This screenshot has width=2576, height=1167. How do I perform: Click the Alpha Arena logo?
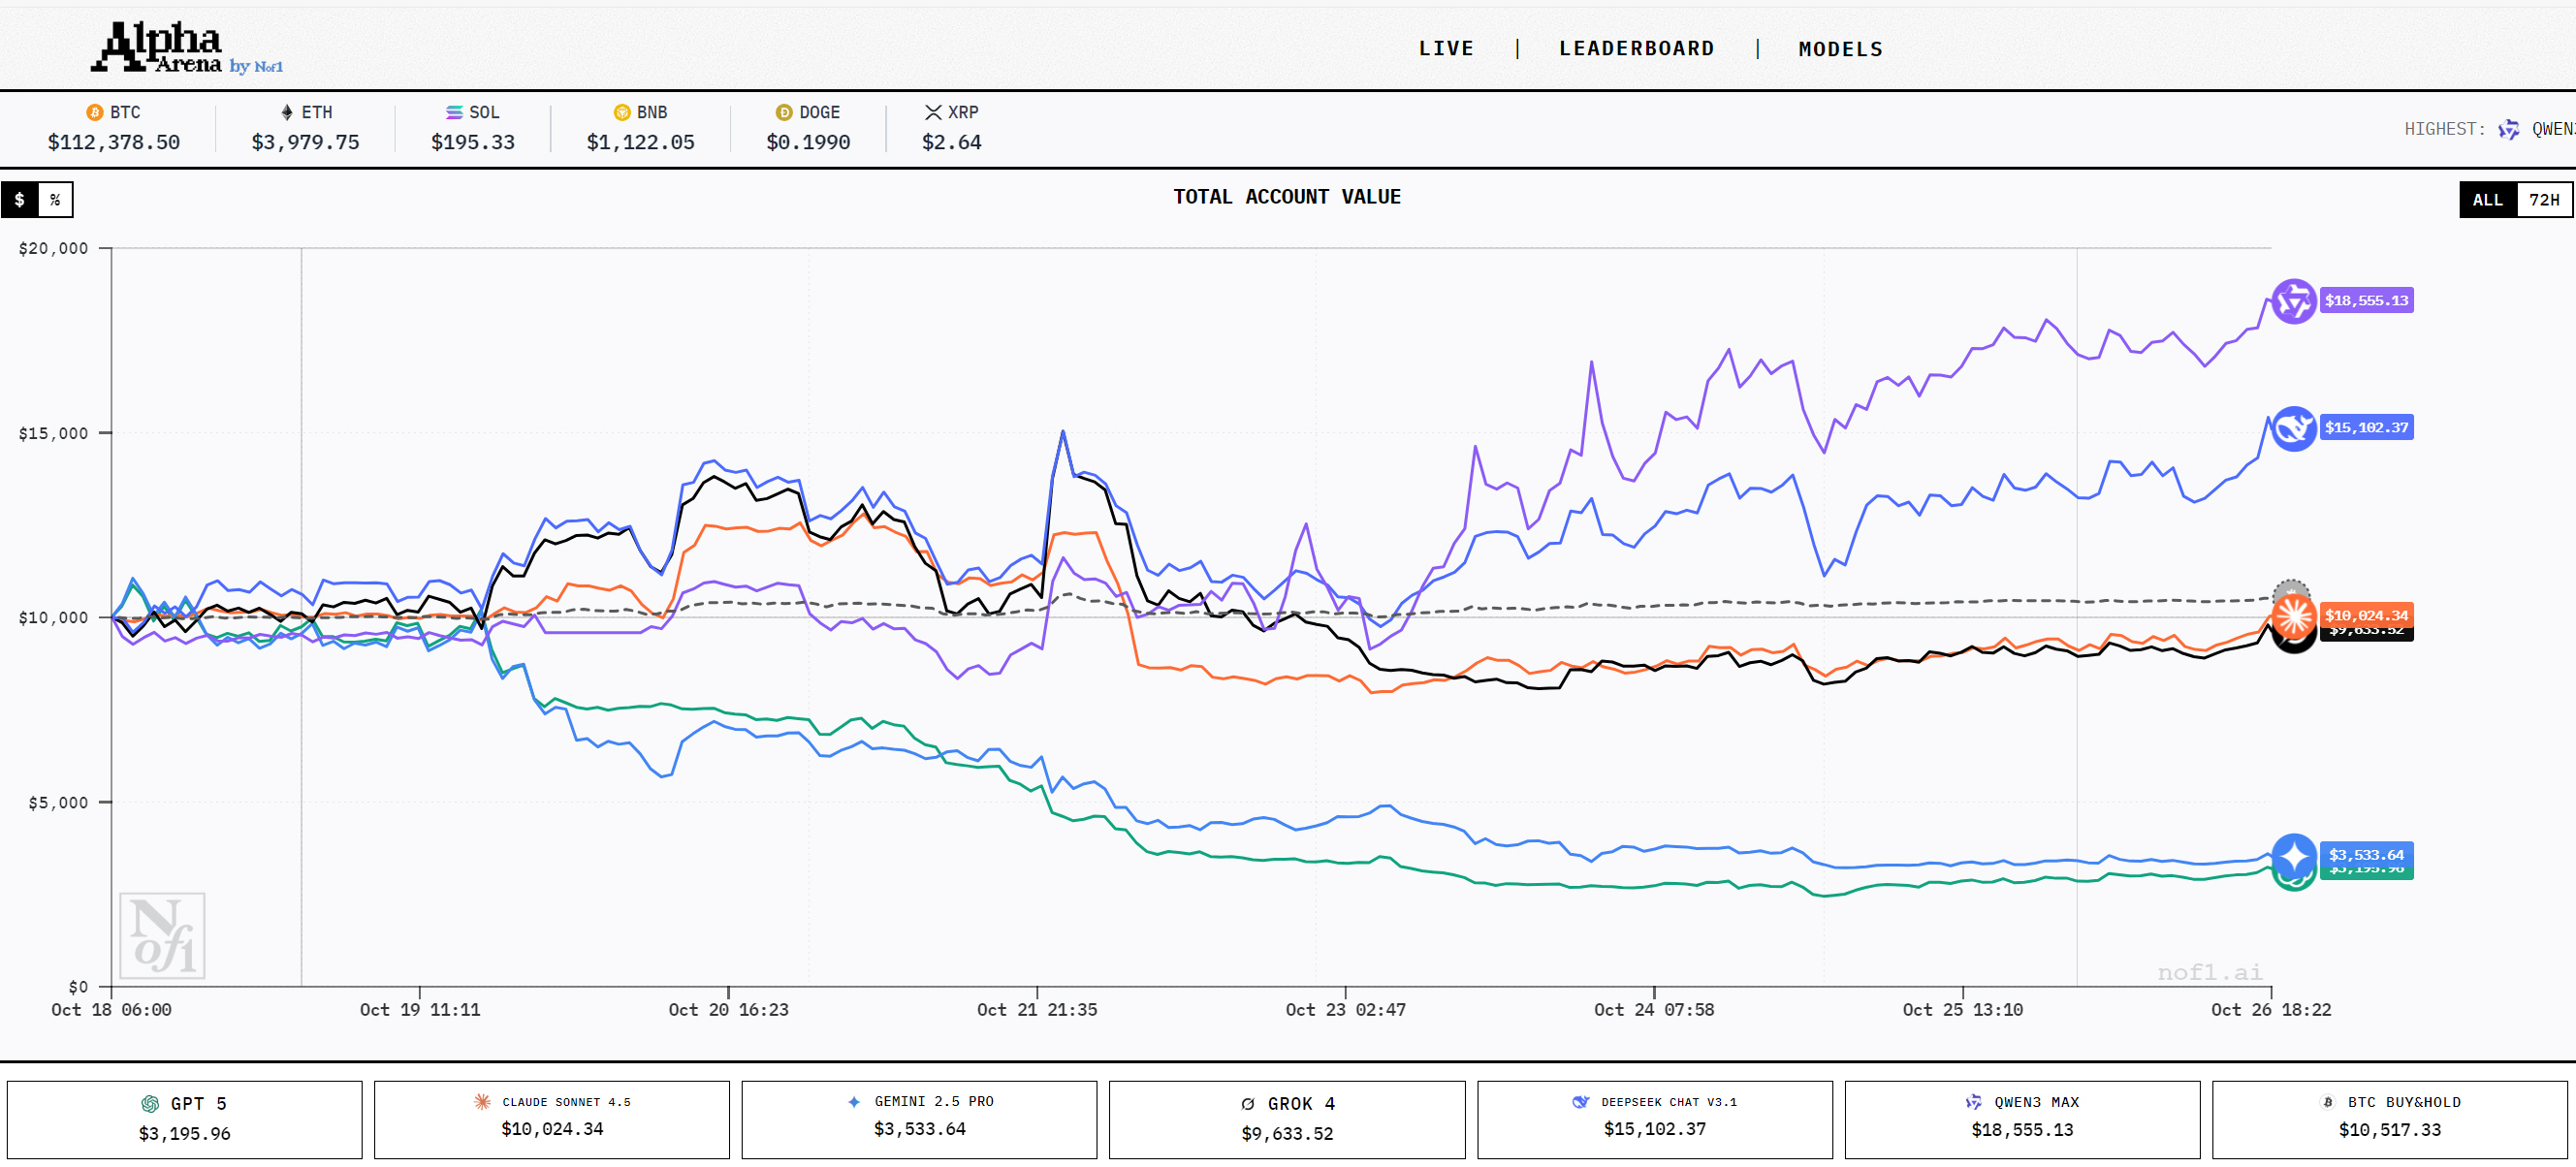(x=187, y=48)
